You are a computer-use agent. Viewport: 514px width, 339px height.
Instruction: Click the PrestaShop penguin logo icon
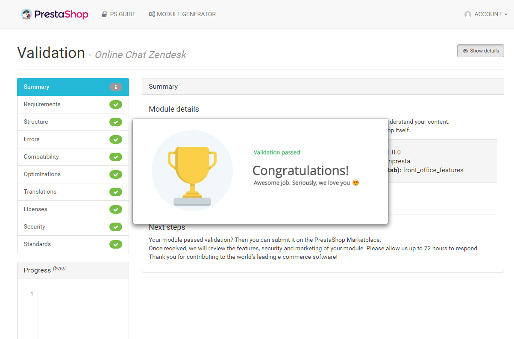pos(26,14)
